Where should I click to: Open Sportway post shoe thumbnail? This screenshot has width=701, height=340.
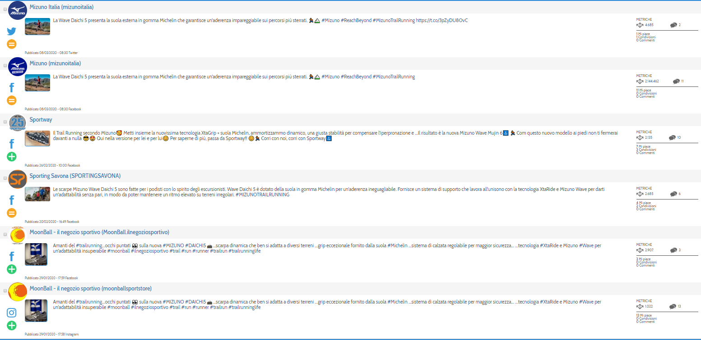(x=37, y=138)
